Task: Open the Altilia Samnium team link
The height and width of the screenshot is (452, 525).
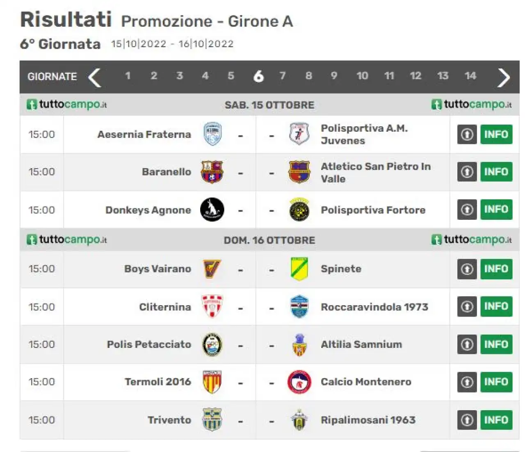Action: (x=361, y=345)
